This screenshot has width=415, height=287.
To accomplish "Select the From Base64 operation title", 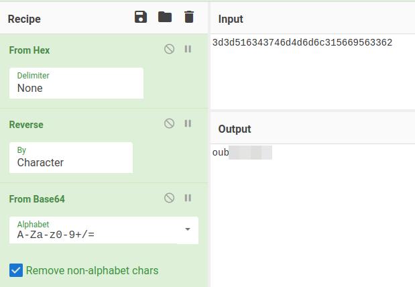I will coord(37,199).
